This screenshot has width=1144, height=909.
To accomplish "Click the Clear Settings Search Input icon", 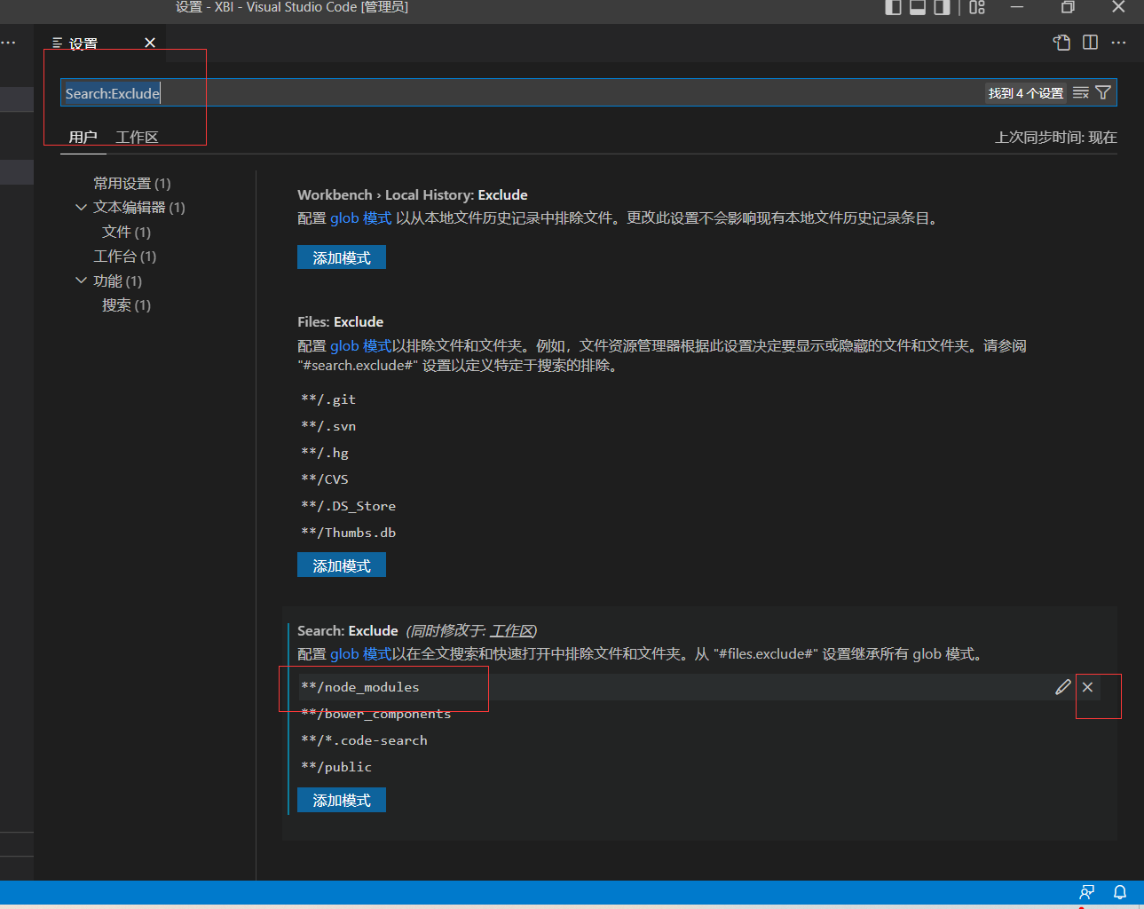I will 1080,93.
